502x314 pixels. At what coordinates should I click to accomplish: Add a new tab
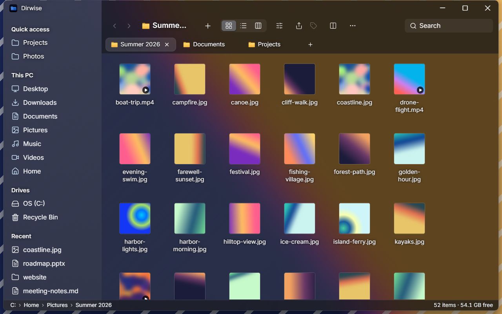tap(310, 45)
